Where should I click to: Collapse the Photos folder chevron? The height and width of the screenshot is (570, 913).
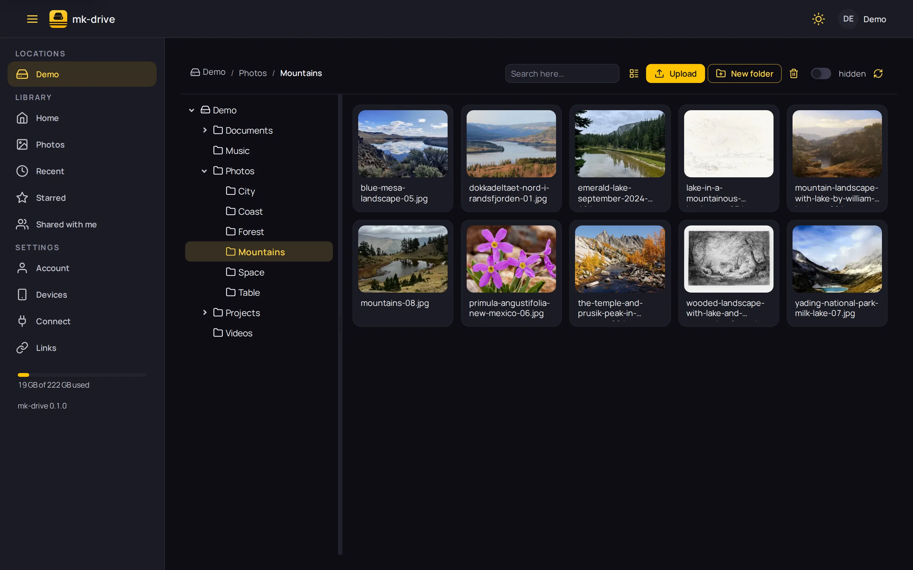point(204,171)
